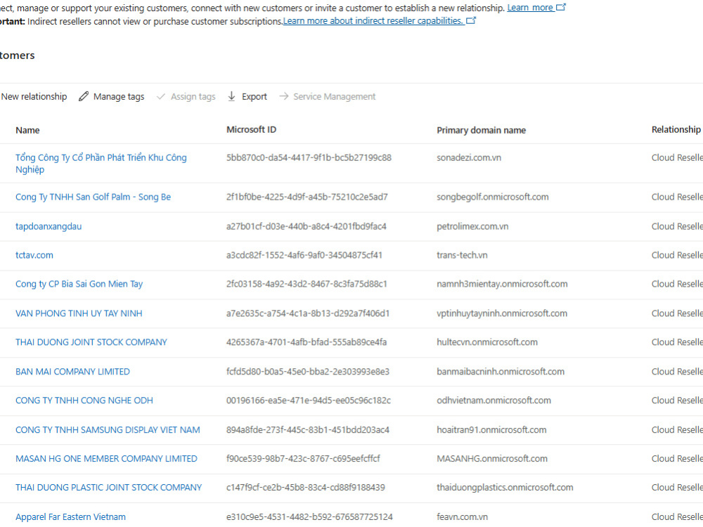Click domain hultecvn.onmicrosoft.com
703x527 pixels.
[487, 342]
